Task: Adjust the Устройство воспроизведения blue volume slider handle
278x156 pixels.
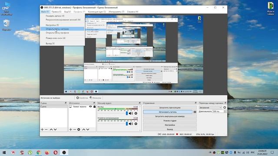Action: pyautogui.click(x=127, y=124)
